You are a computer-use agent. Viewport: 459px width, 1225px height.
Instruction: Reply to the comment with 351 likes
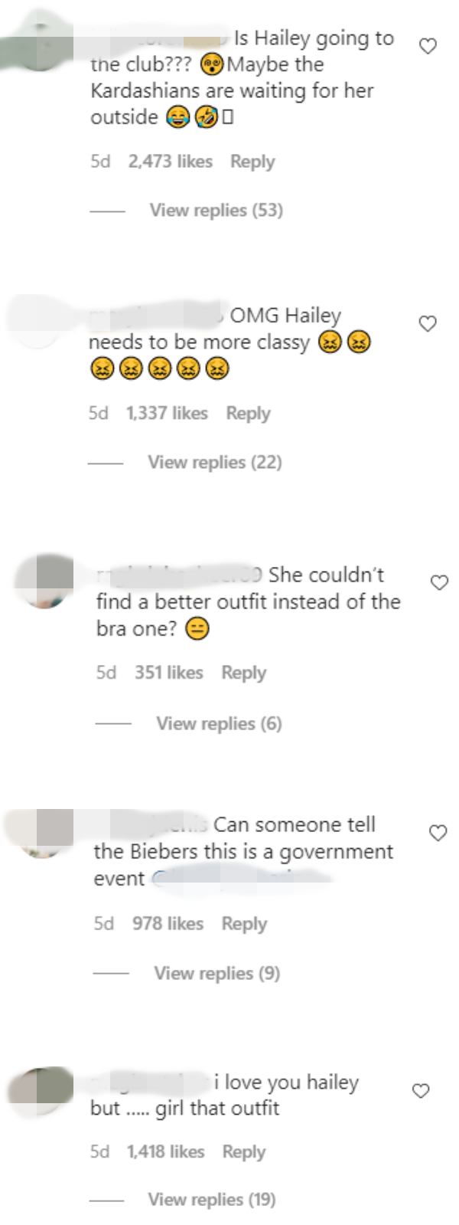[x=244, y=673]
